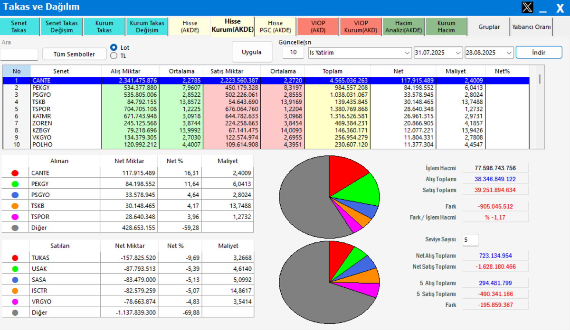This screenshot has height=330, width=570.
Task: Click the orange ISCTR legend dot
Action: tap(15, 291)
